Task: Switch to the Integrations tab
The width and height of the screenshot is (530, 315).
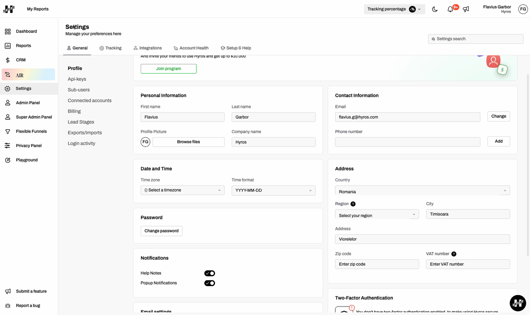Action: coord(147,48)
